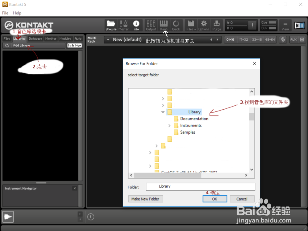This screenshot has height=231, width=308.
Task: Expand the folder directly above Library
Action: [163, 105]
